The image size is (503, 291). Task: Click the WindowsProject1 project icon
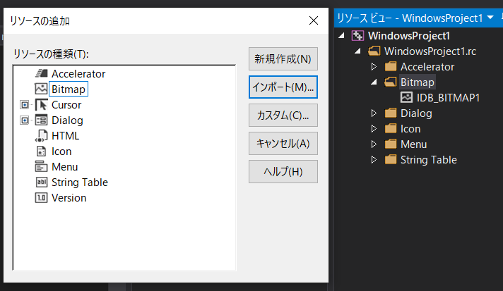[x=357, y=35]
